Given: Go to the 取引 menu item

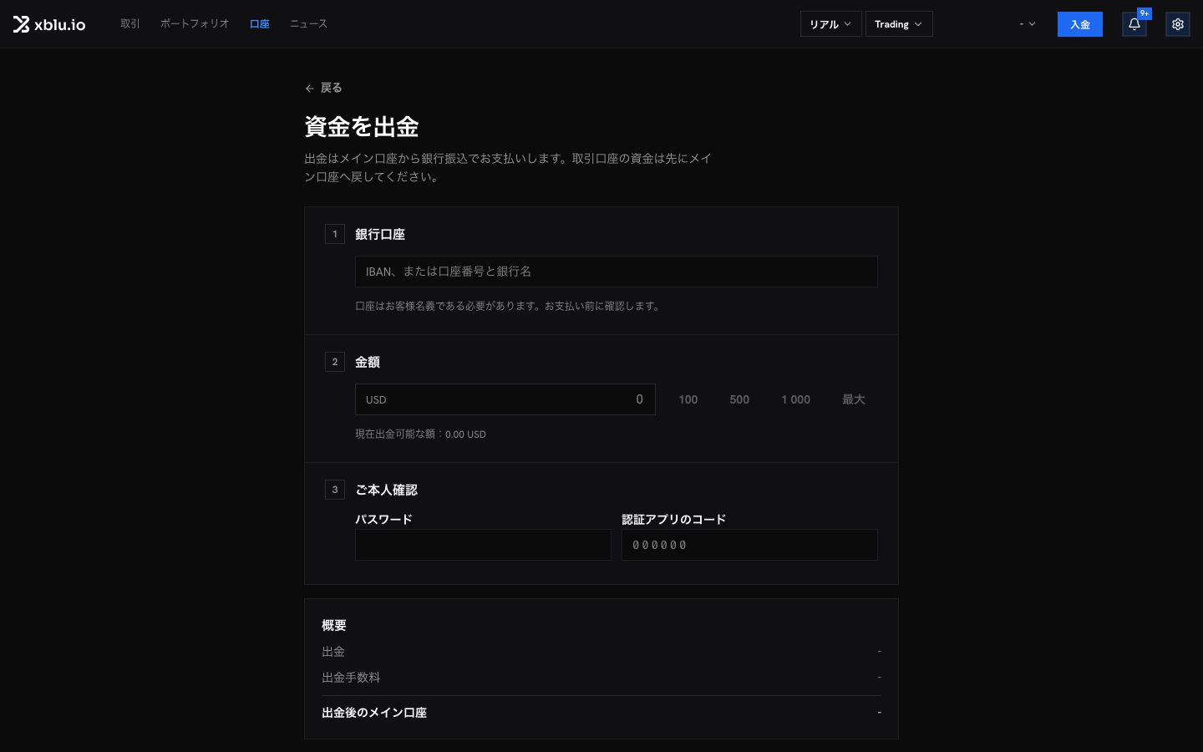Looking at the screenshot, I should coord(130,23).
